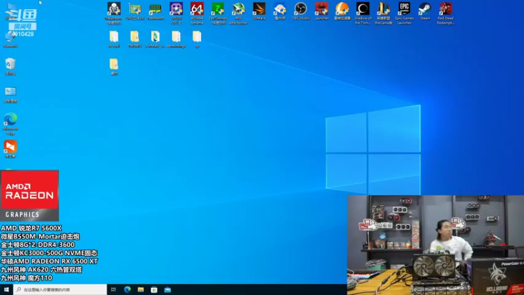Open the Control Panel desktop icon
Screen dimensions: 524x295
coord(10,94)
